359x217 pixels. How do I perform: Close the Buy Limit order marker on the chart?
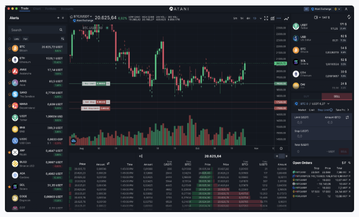(108, 84)
